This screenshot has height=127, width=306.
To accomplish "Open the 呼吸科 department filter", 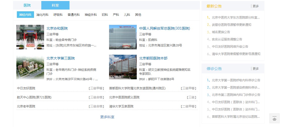I will pyautogui.click(x=58, y=15).
